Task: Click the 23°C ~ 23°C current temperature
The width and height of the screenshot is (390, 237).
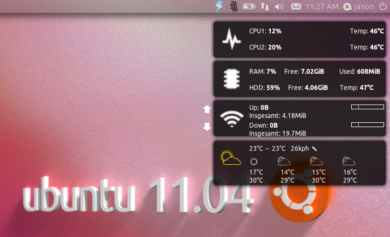Action: point(268,149)
